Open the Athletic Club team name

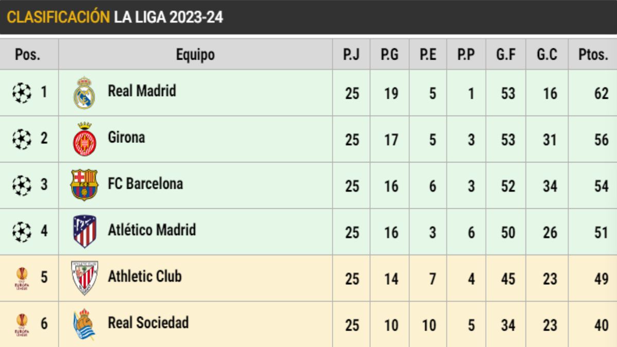[x=144, y=276]
